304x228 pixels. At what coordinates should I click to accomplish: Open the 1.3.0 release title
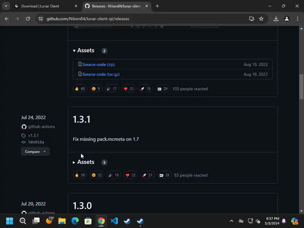pos(82,206)
